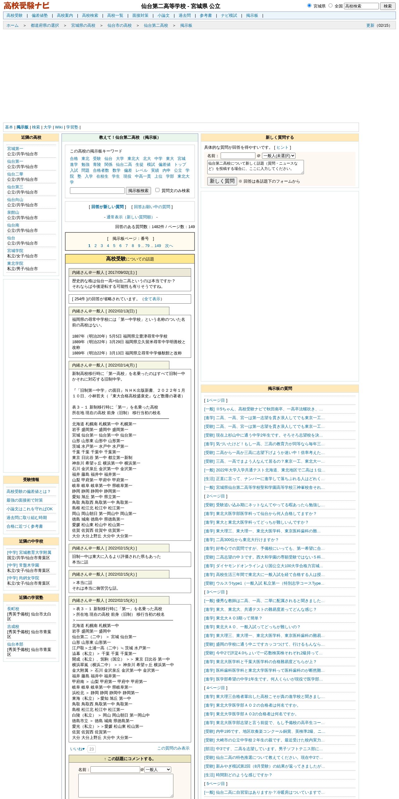
Task: Click 通常表示（新しい質問順） link
Action: point(131,217)
